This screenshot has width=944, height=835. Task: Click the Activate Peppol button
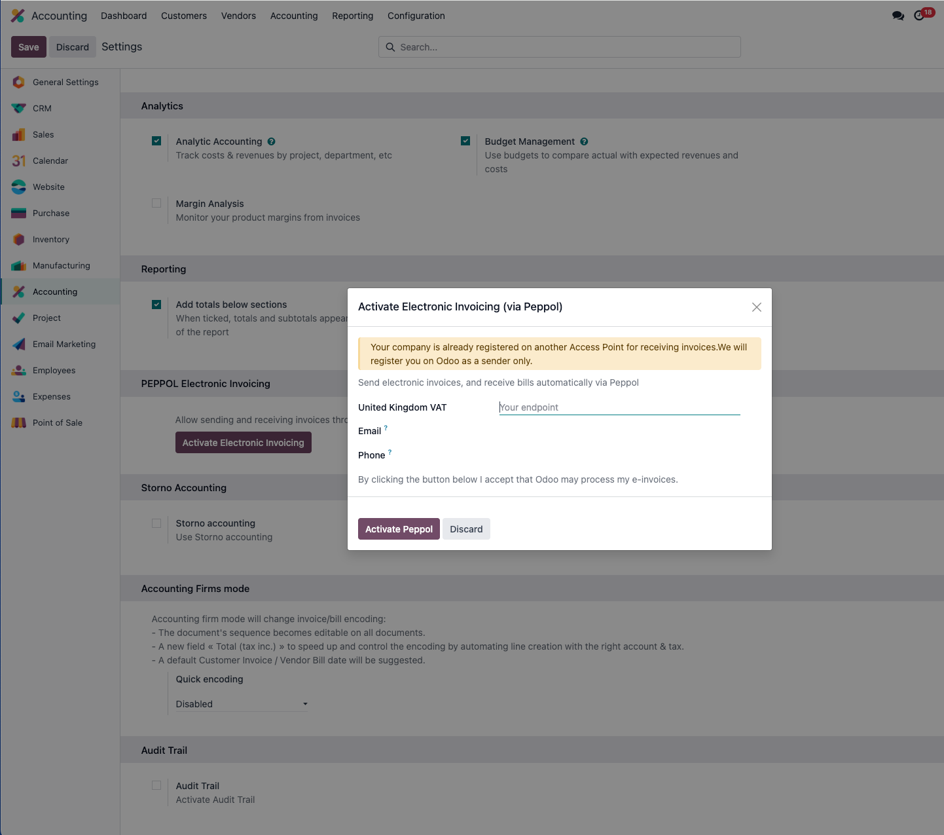click(399, 529)
